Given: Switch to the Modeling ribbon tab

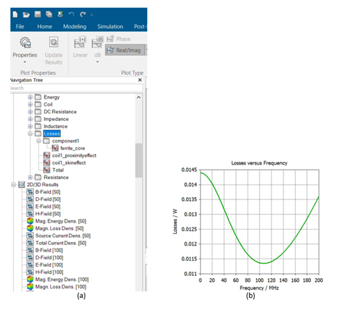Looking at the screenshot, I should click(x=75, y=27).
